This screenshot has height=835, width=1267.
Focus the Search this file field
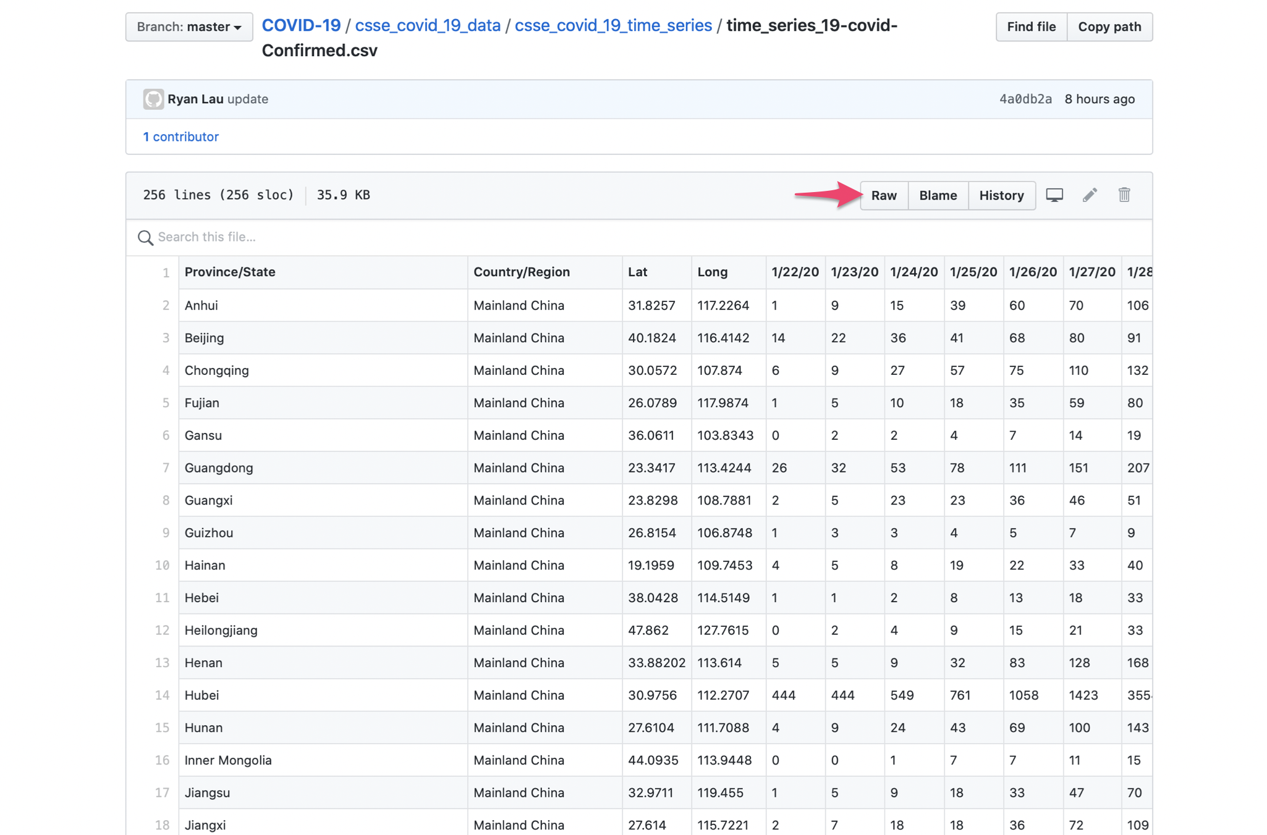point(639,237)
